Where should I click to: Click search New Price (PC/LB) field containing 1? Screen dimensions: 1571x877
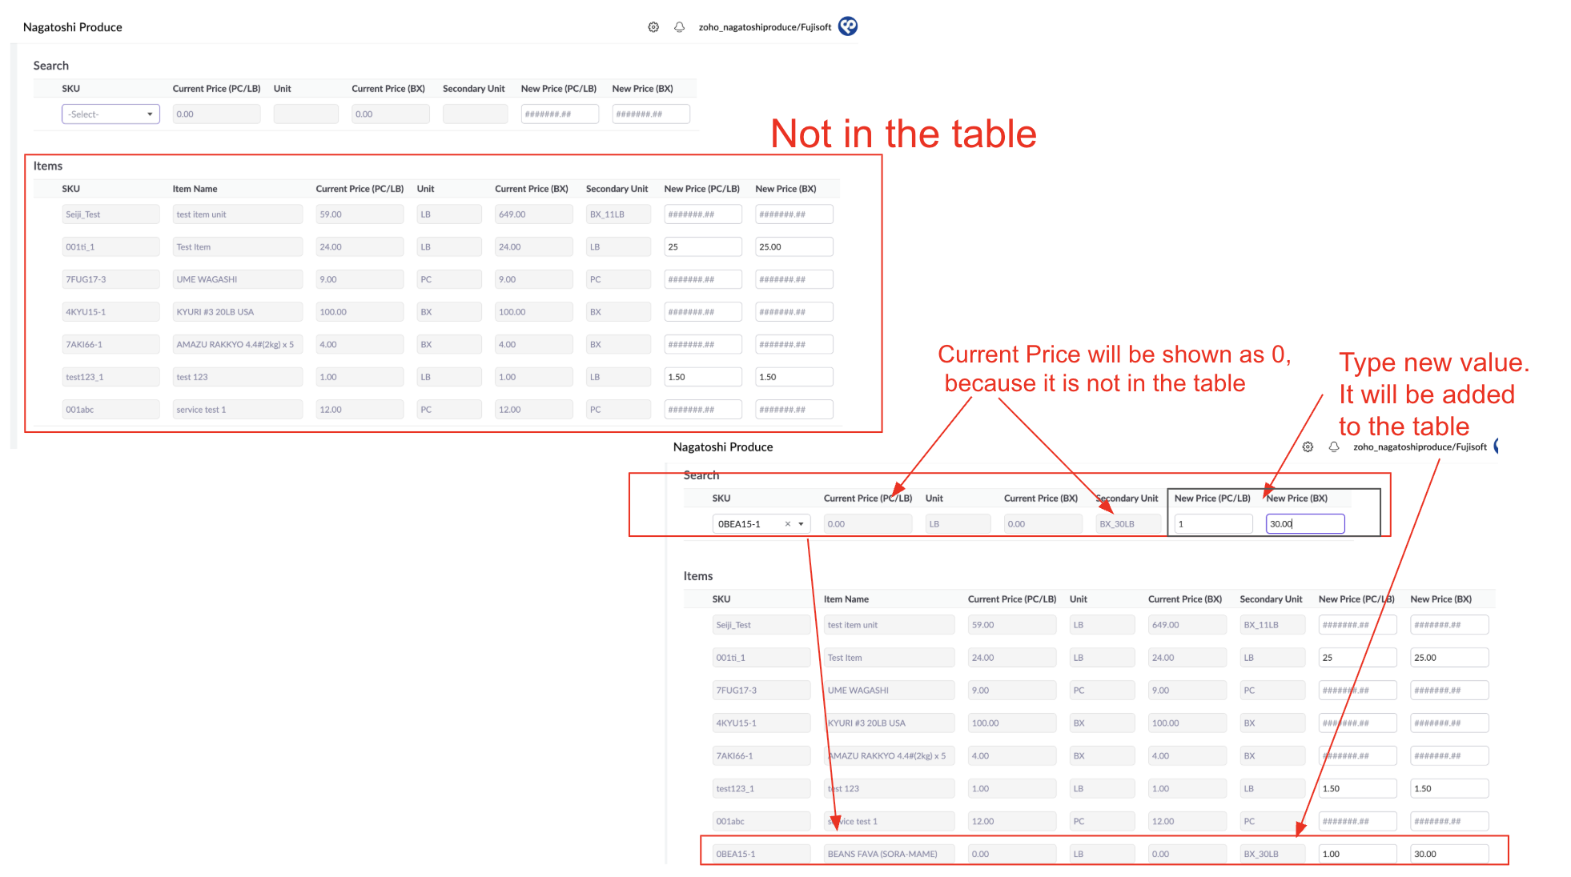[1213, 524]
